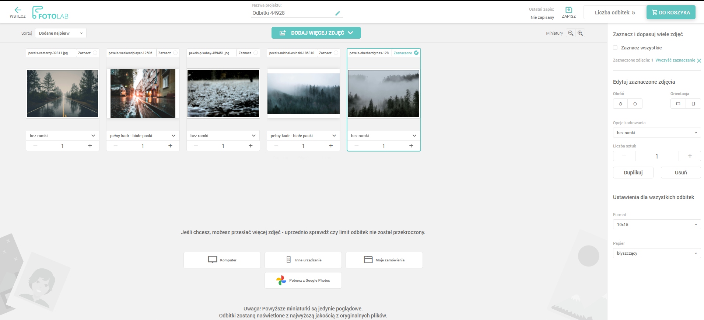Viewport: 704px width, 320px height.
Task: Open crop dropdown under pexels-pixabay-459451.jpg
Action: point(223,136)
